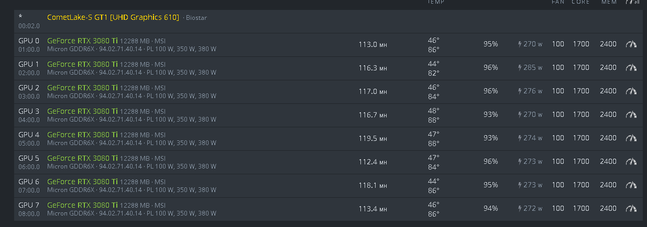647x227 pixels.
Task: Click GeForce RTX 3080 Ti name on GPU 4
Action: (x=82, y=134)
